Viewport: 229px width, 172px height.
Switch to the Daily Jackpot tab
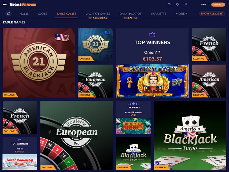[x=131, y=14]
